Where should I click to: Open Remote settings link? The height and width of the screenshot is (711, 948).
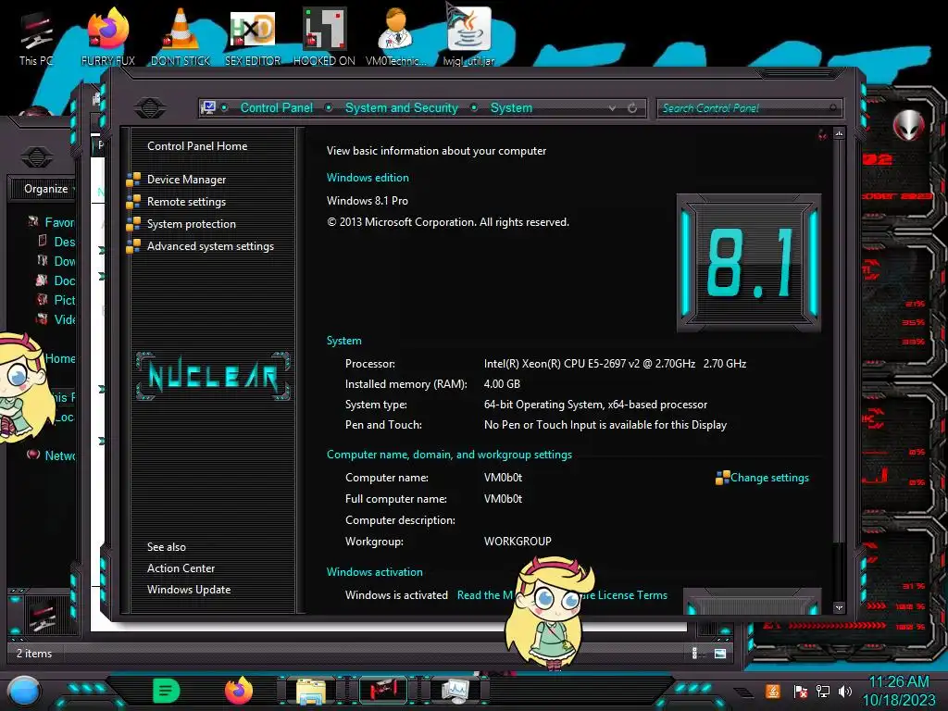tap(186, 201)
